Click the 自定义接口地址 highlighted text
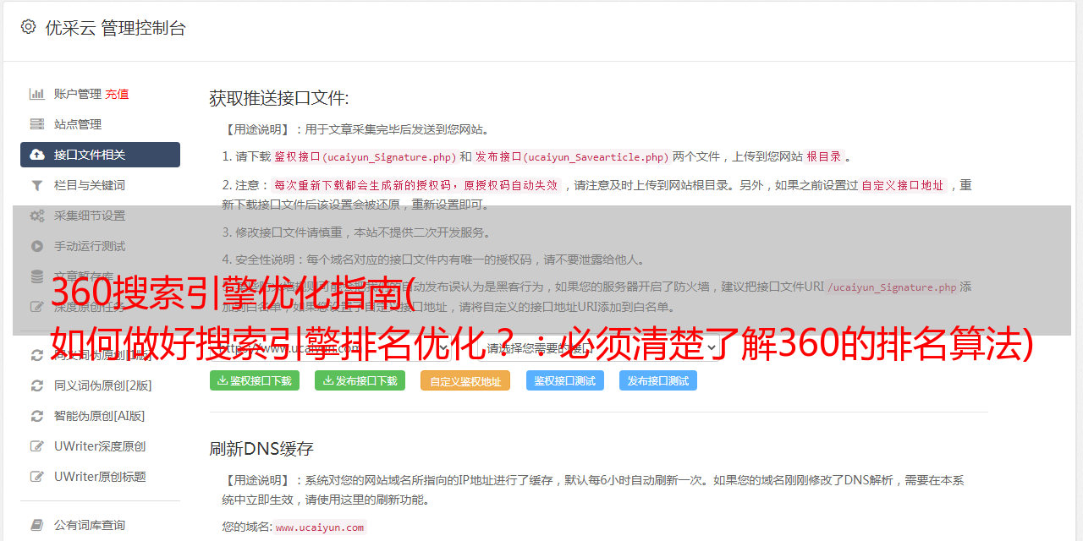The image size is (1083, 541). 903,185
